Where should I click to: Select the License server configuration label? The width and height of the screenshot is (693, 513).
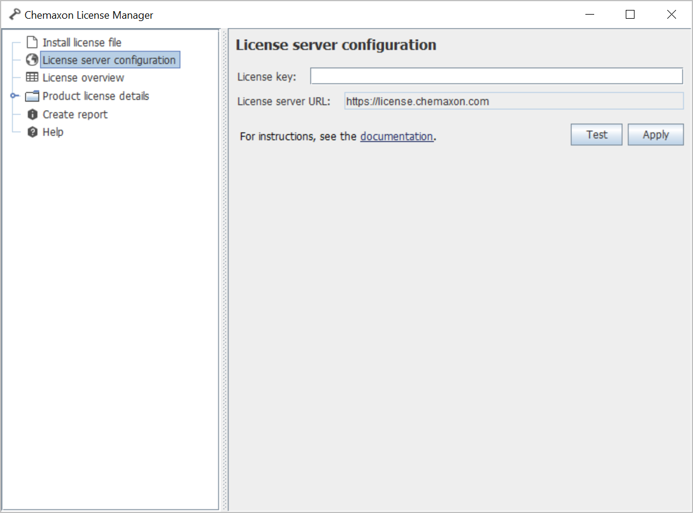coord(109,60)
